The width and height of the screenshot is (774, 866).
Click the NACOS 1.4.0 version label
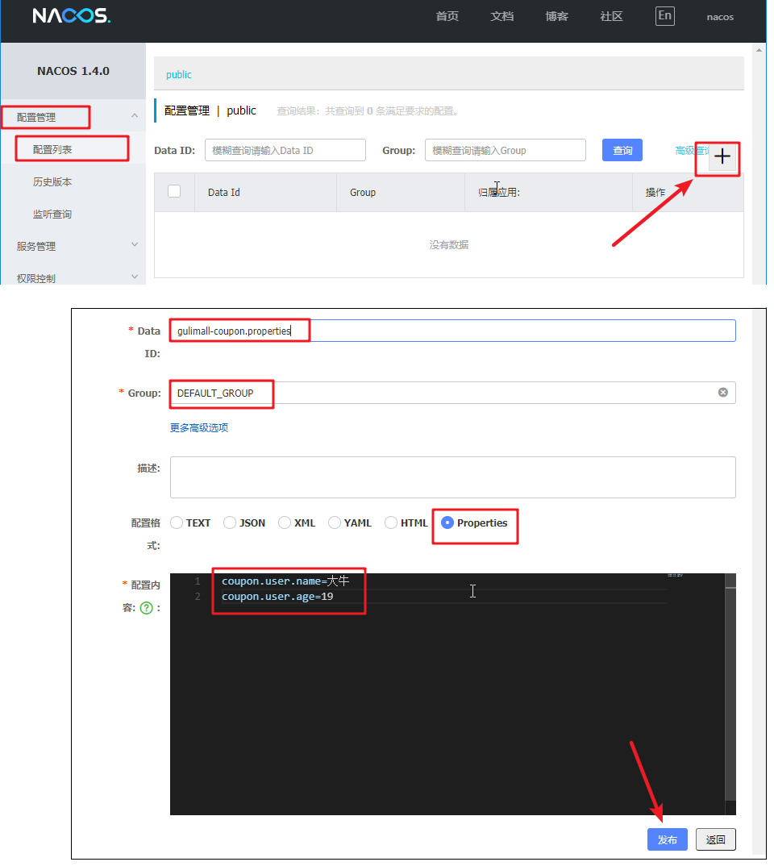click(73, 71)
